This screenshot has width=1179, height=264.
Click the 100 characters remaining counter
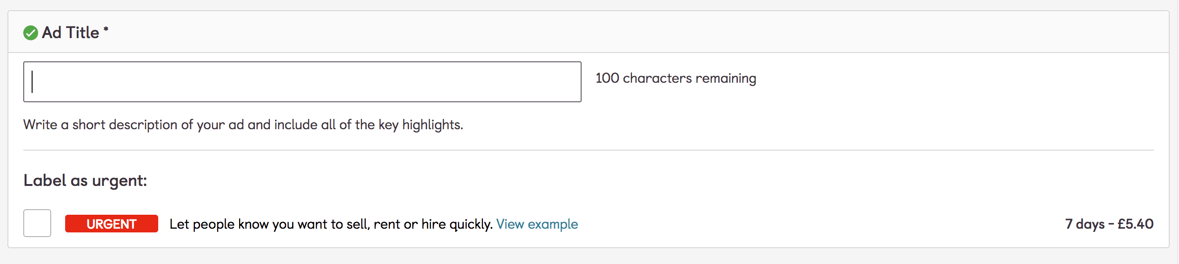click(x=676, y=78)
